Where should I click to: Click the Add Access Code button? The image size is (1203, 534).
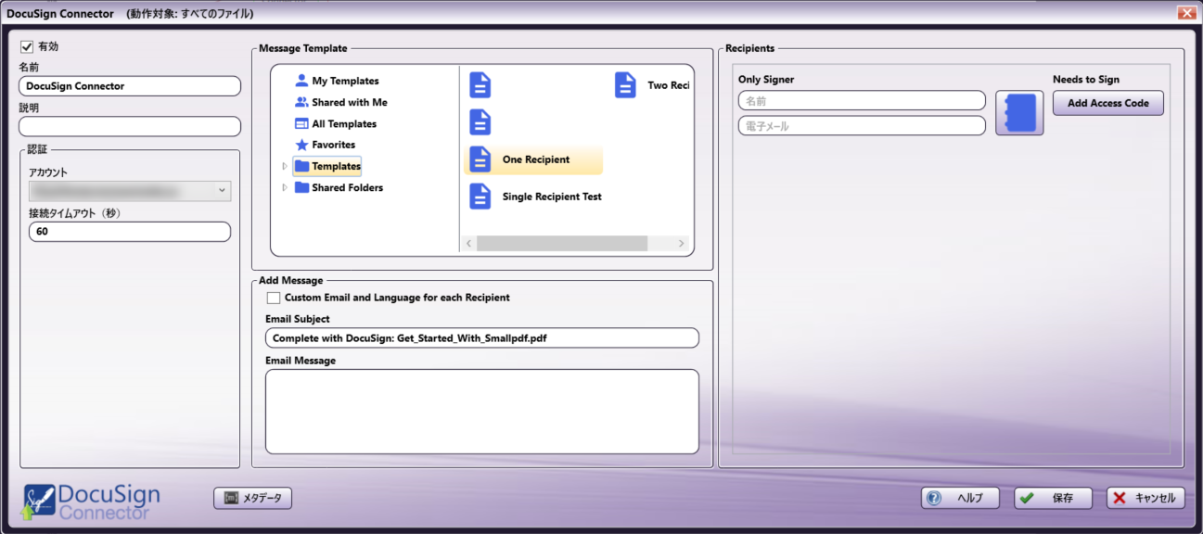(1108, 103)
